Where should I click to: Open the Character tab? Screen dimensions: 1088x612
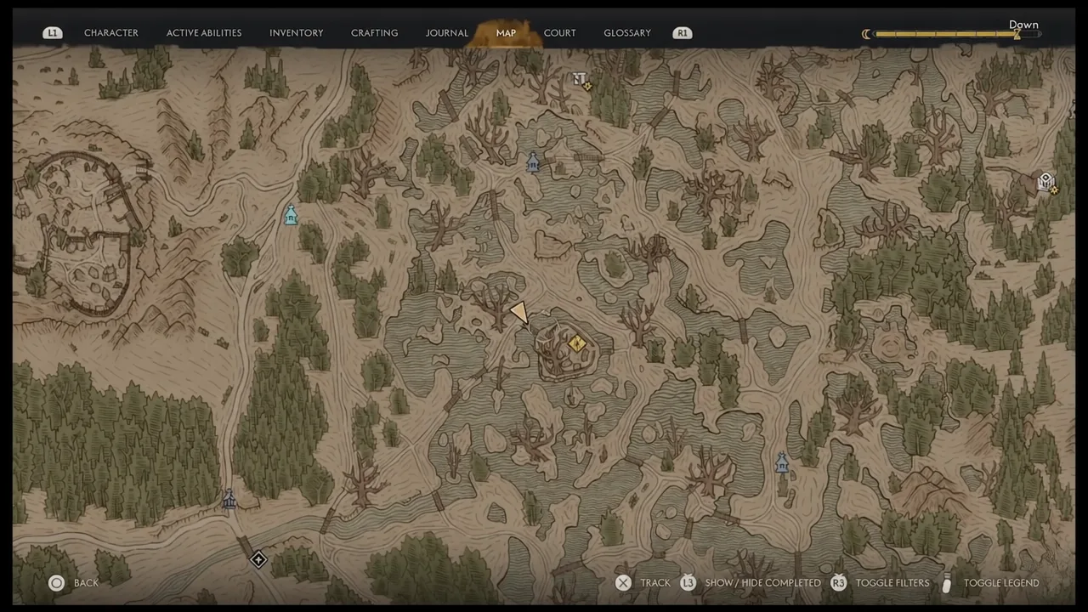[110, 33]
